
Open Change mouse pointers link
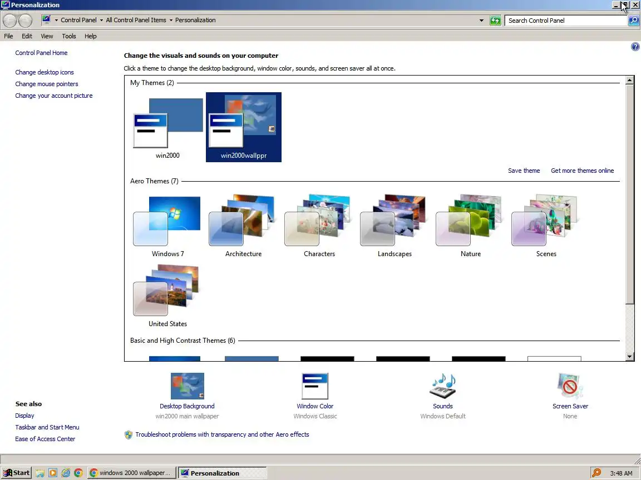47,84
